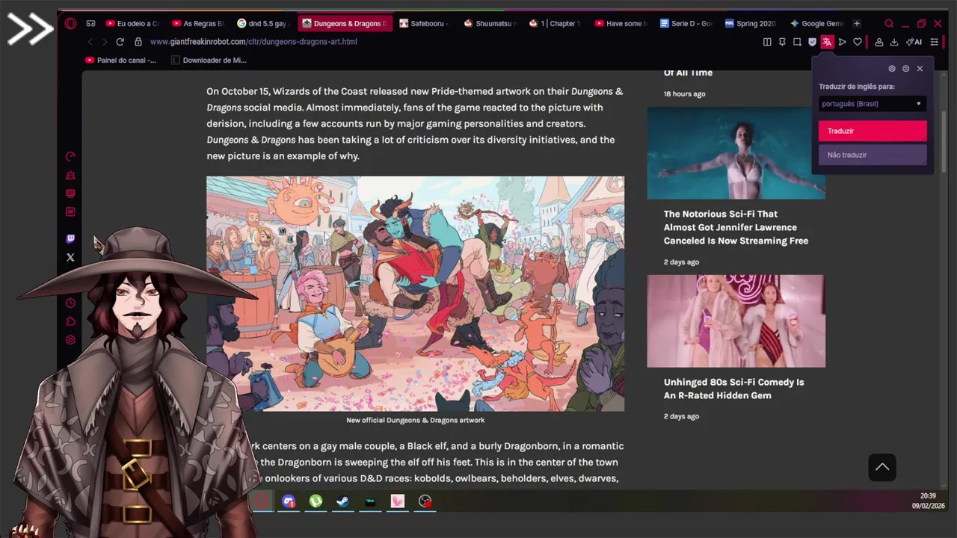Open 'Downloader de Mi...' bookmark

pyautogui.click(x=209, y=61)
